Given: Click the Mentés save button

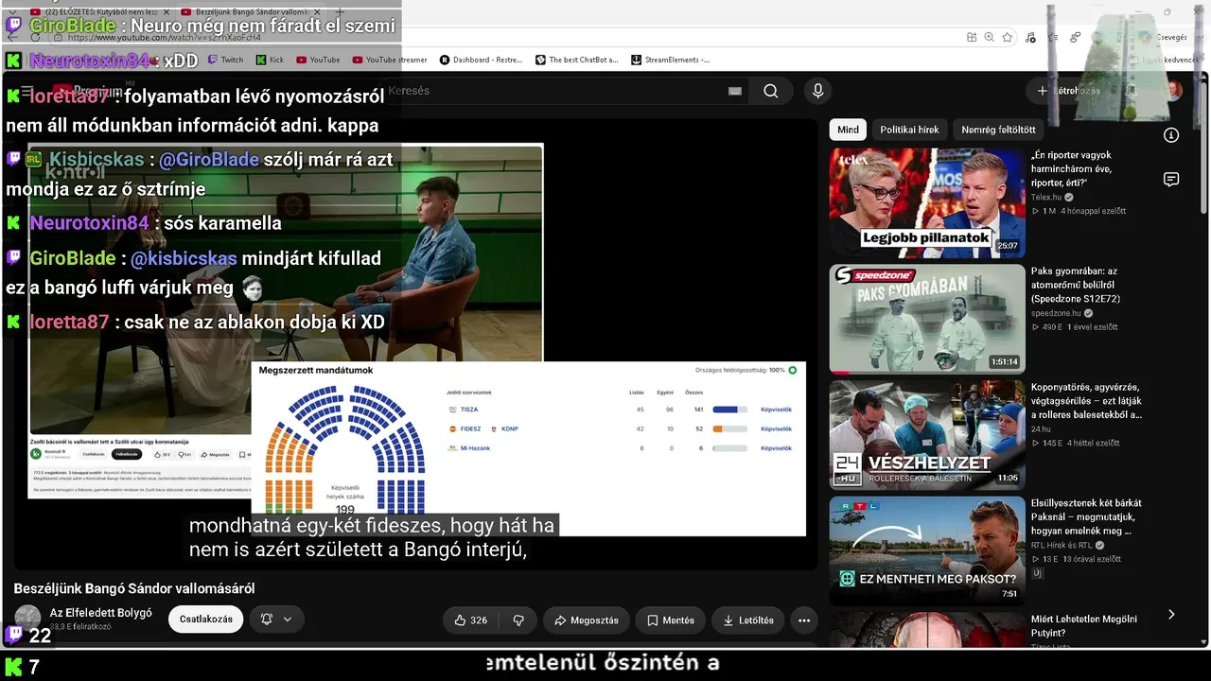Looking at the screenshot, I should [x=671, y=620].
